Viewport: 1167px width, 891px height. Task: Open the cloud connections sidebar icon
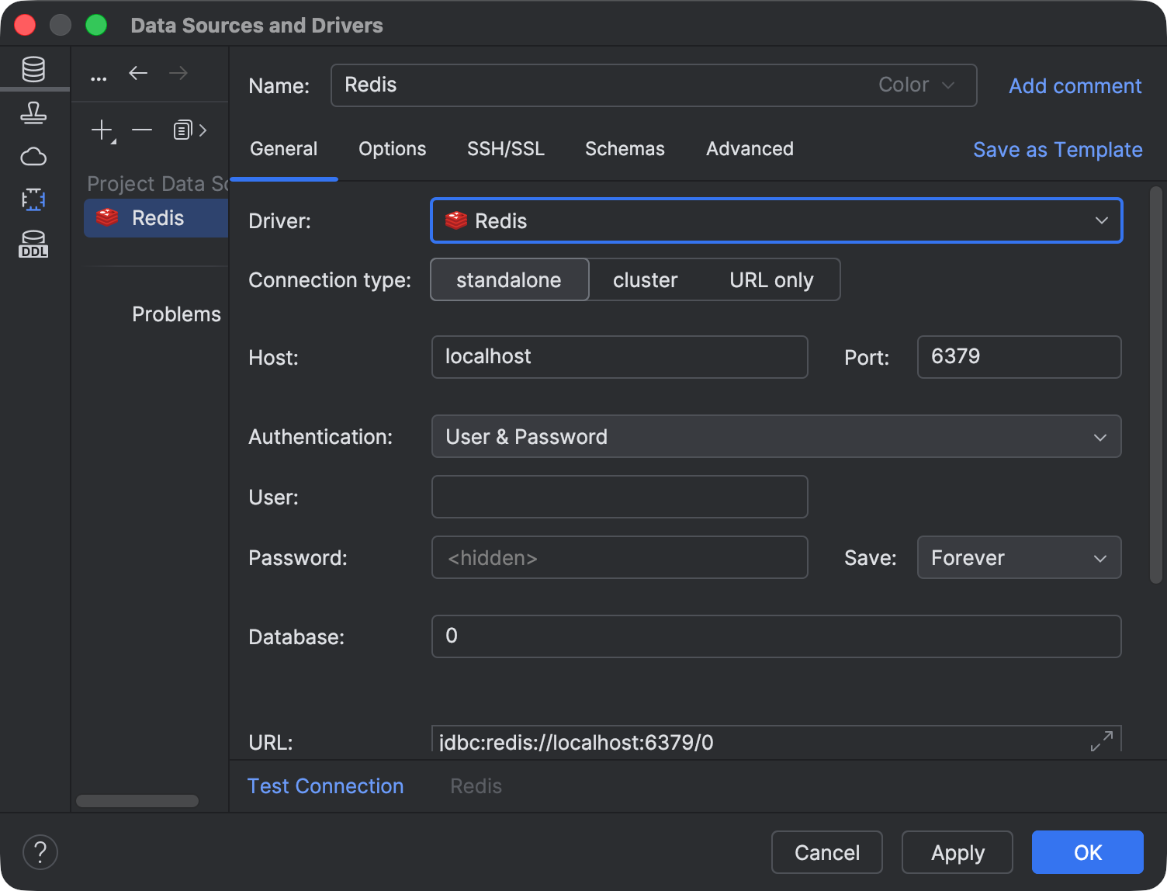coord(33,157)
